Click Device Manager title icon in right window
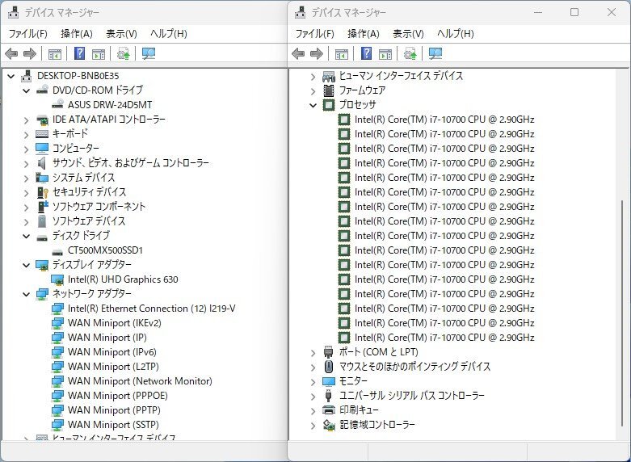Screen dimensions: 631x462 [301, 12]
